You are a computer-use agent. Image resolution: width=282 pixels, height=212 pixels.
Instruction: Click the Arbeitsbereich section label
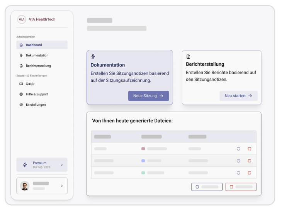[x=26, y=37]
